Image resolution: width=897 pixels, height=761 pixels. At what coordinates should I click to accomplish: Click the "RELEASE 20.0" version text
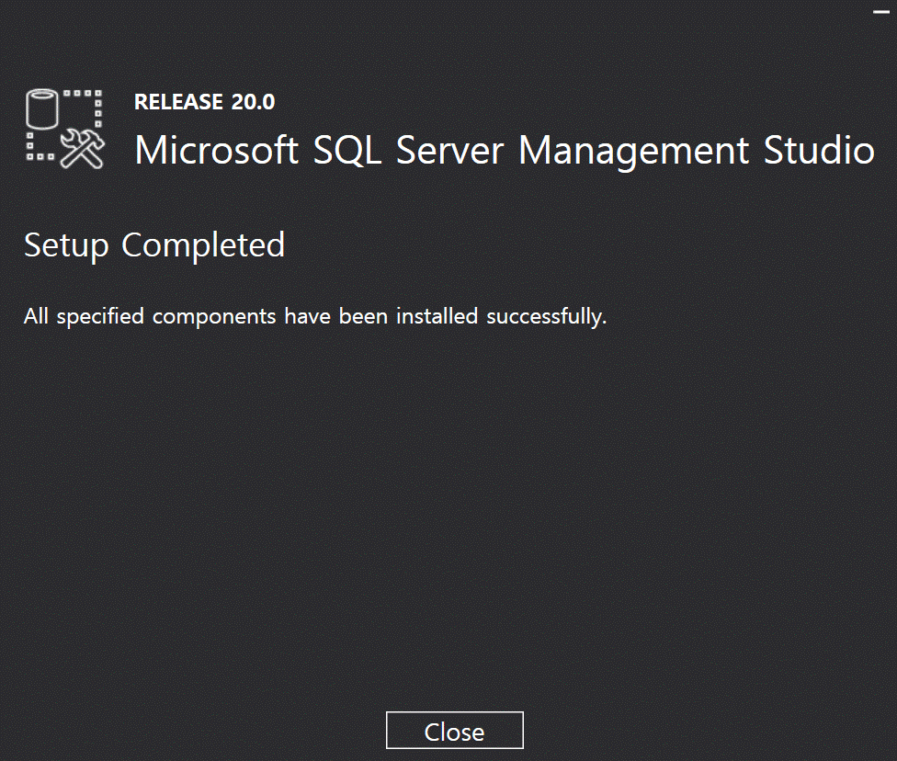tap(204, 102)
